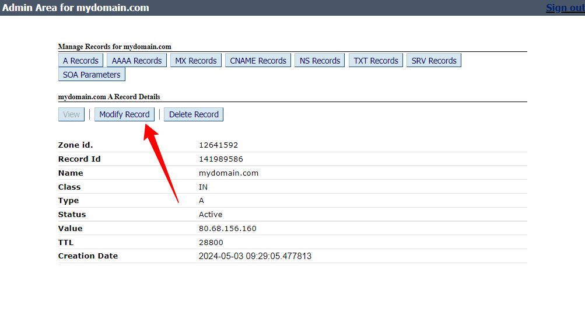Show TXT Records
Image resolution: width=585 pixels, height=332 pixels.
[376, 61]
